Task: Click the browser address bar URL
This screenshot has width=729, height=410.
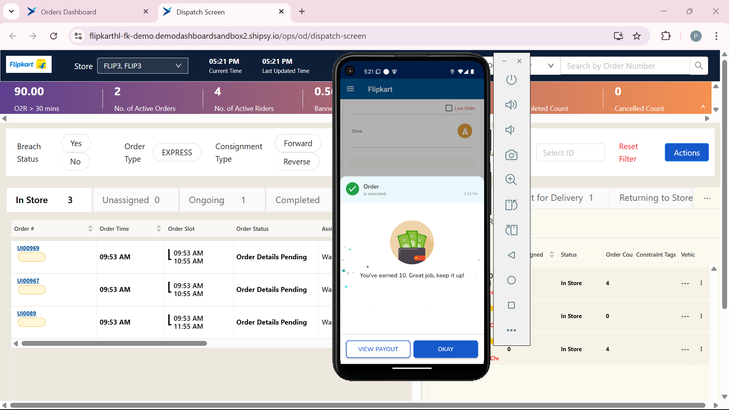Action: (228, 36)
